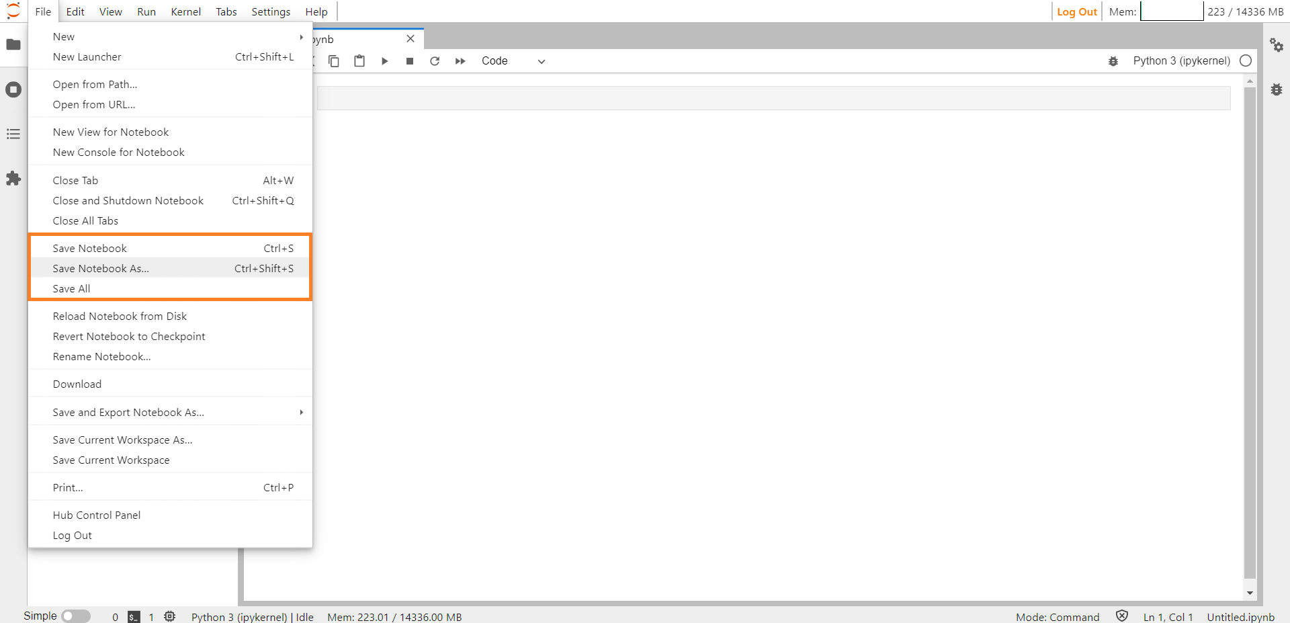Open the Extension Manager puzzle icon

pos(13,178)
